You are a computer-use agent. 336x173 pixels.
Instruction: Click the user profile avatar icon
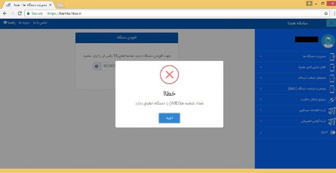pyautogui.click(x=328, y=41)
